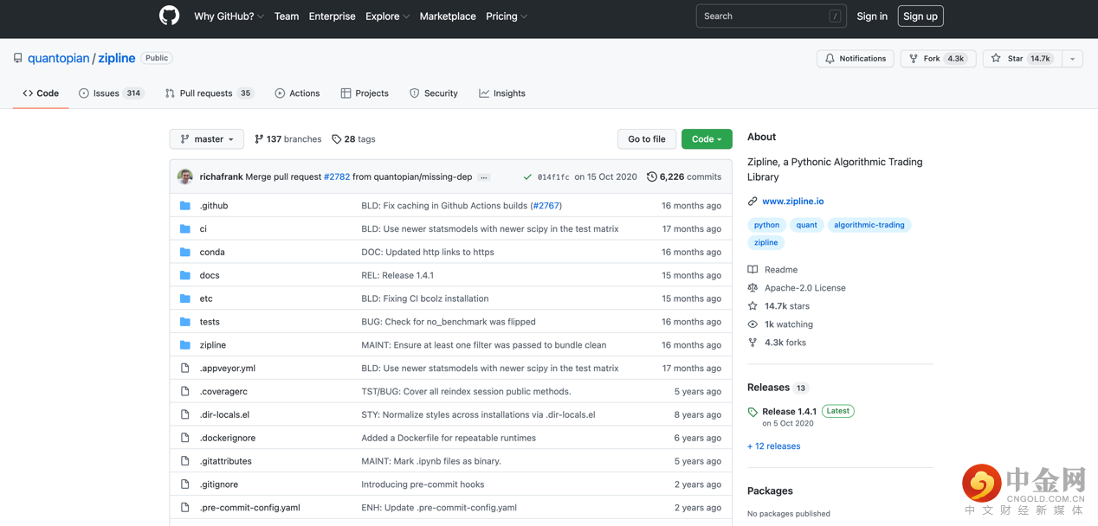Open the green Code dropdown button
The image size is (1098, 526).
[x=707, y=139]
